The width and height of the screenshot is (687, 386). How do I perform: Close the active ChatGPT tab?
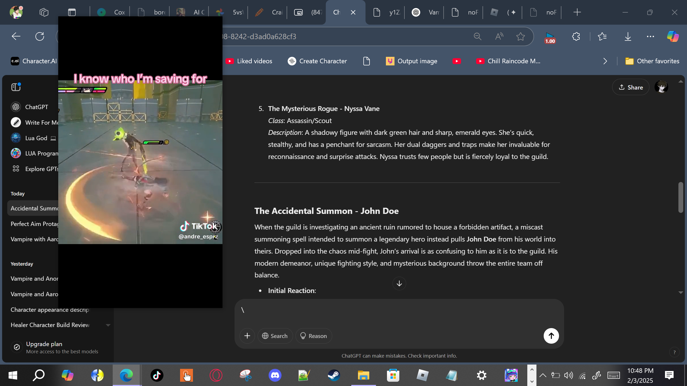coord(353,12)
